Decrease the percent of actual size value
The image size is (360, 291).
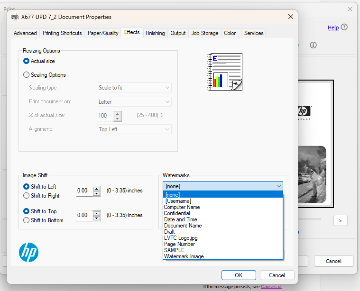pyautogui.click(x=118, y=118)
